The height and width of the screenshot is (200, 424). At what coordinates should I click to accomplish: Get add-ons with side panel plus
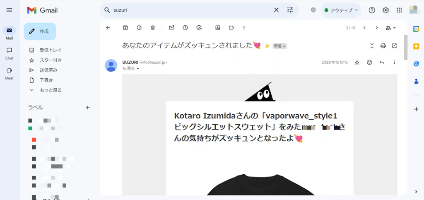coord(416,109)
